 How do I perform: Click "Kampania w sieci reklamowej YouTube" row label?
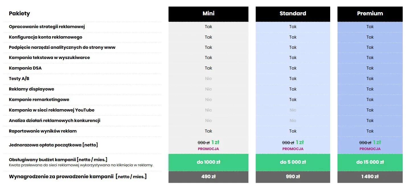tap(52, 110)
